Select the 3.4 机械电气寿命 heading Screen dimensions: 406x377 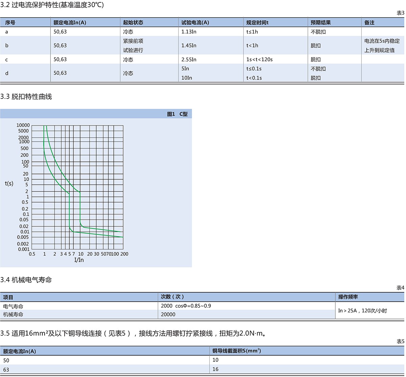[26, 280]
